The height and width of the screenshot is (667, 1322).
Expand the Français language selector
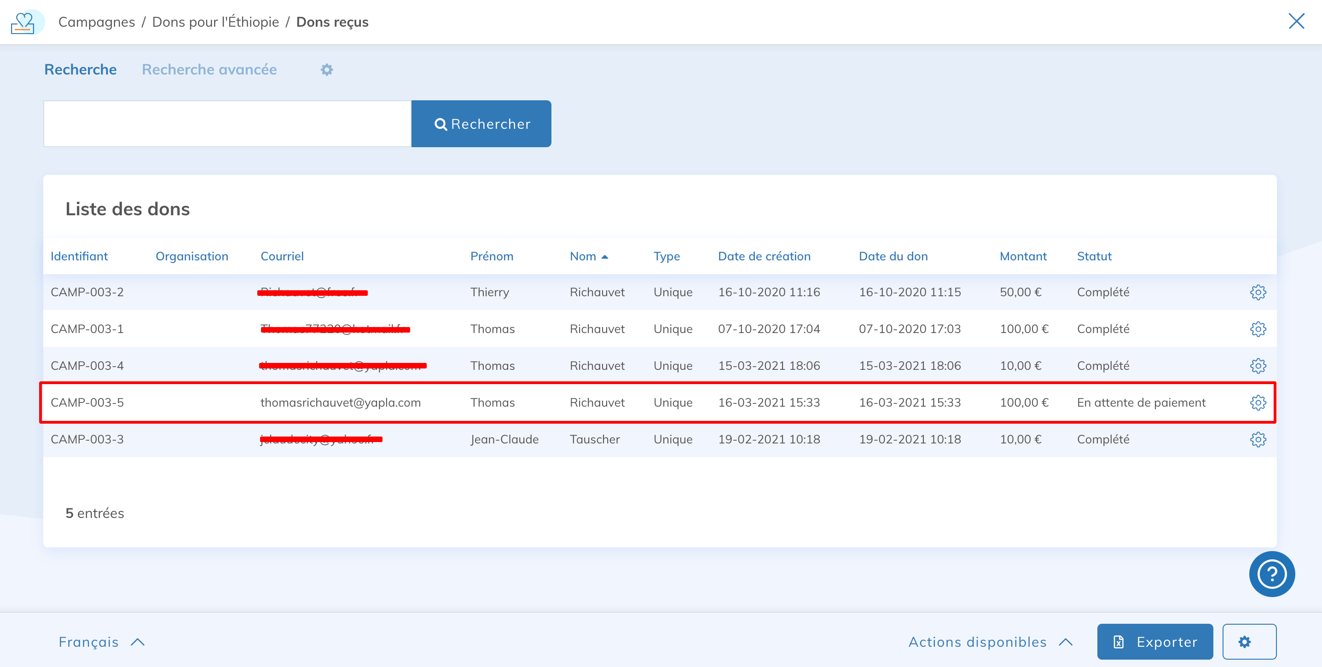coord(102,642)
